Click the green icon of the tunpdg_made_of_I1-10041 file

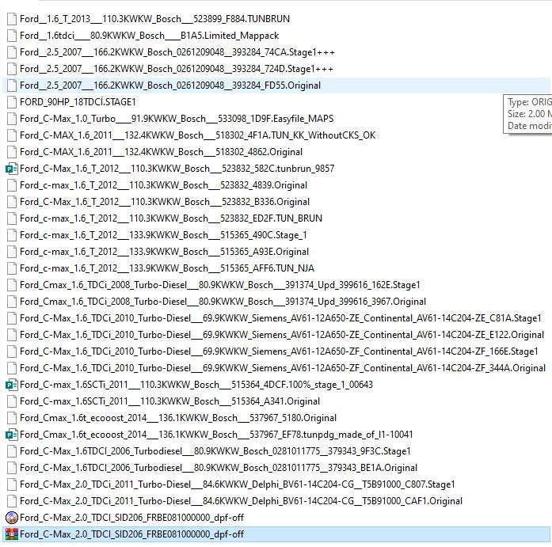[11, 435]
